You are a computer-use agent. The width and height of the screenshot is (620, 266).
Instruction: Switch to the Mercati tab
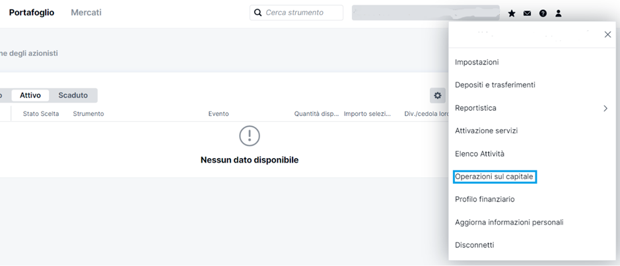86,13
